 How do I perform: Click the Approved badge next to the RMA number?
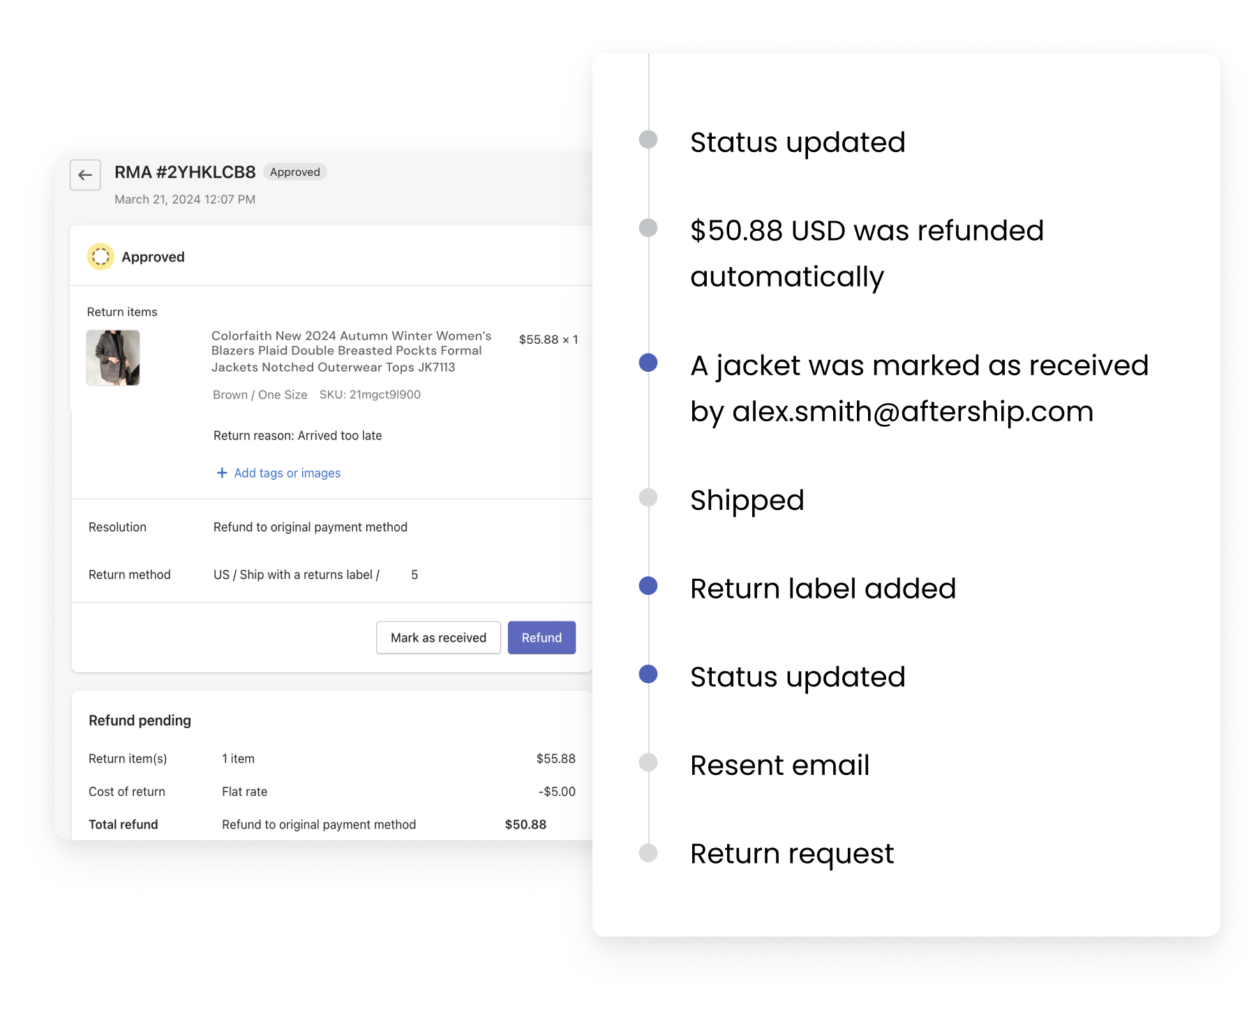[296, 172]
